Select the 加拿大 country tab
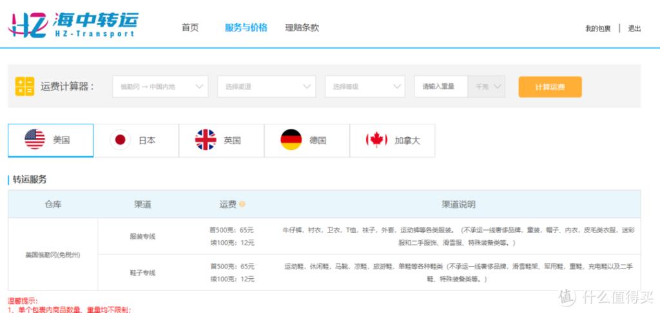660x313 pixels. pyautogui.click(x=393, y=140)
